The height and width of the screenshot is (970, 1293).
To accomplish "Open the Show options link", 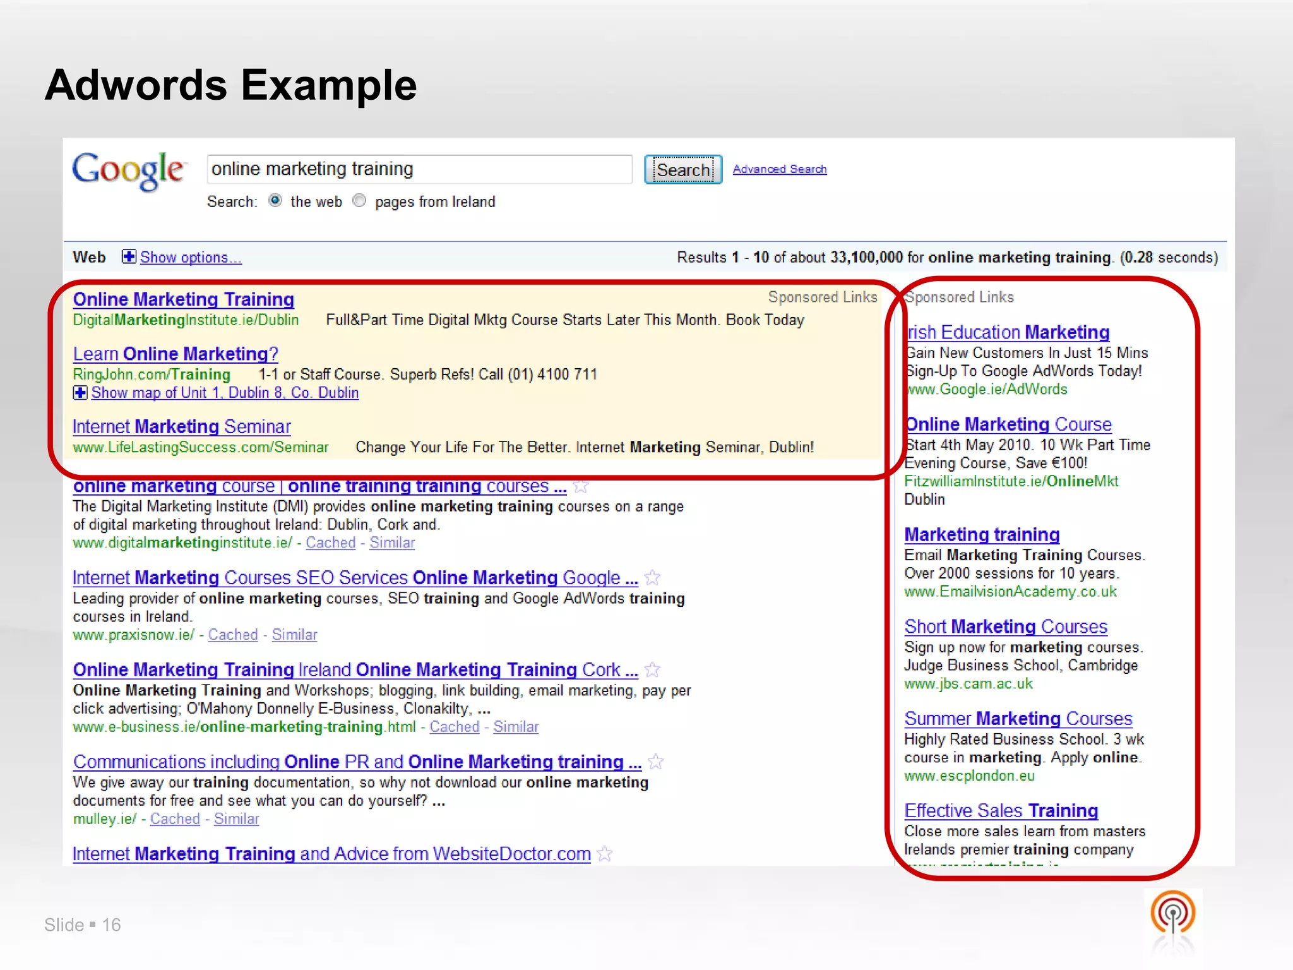I will [191, 257].
